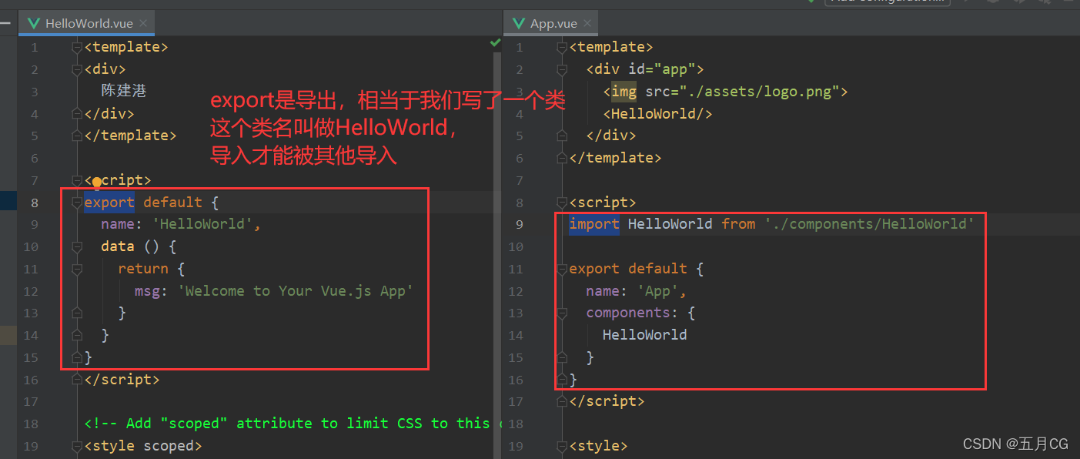
Task: Click the closing </template> tag in HelloWorld.vue
Action: coord(130,136)
